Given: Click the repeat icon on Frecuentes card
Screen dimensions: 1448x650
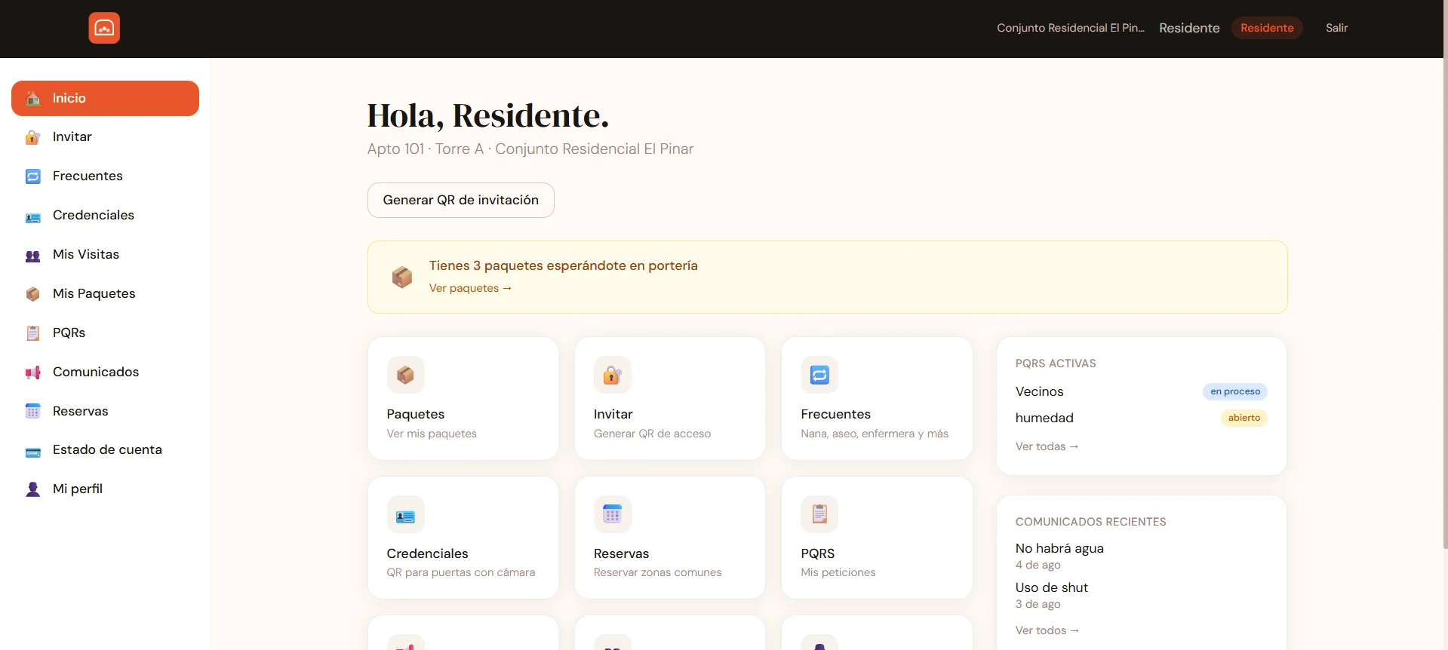Looking at the screenshot, I should (819, 375).
